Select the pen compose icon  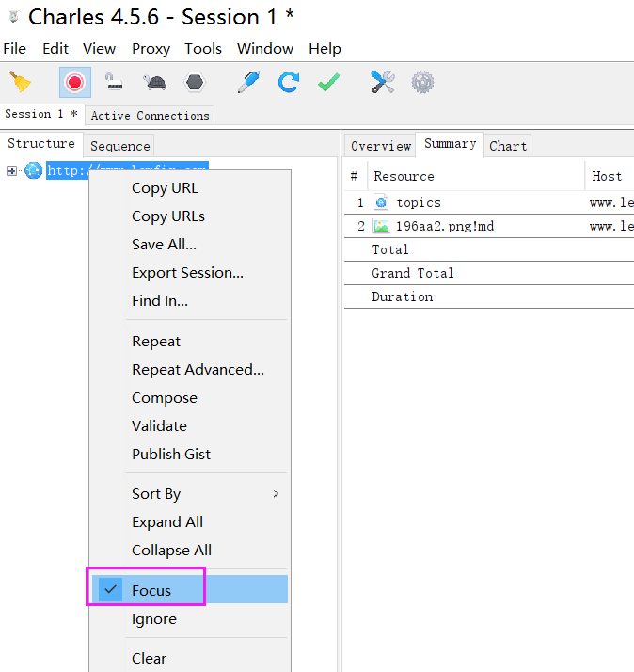249,82
